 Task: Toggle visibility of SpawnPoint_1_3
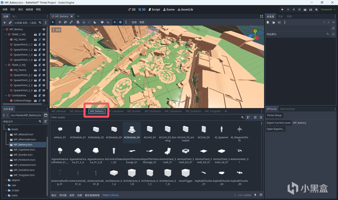tap(44, 55)
